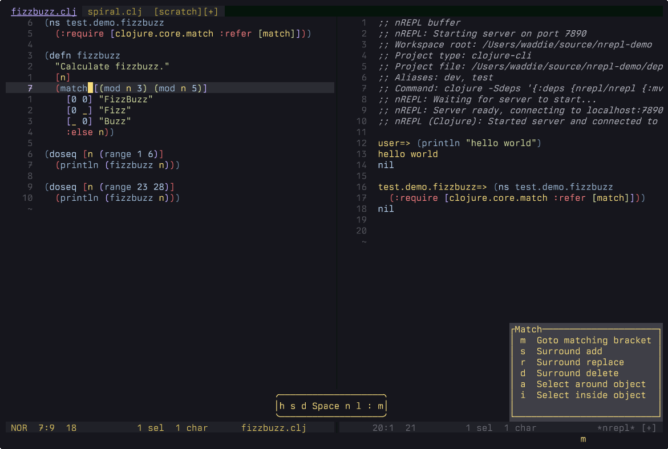
Task: Click '(doseq [n (range 23 28)]' line
Action: (110, 187)
